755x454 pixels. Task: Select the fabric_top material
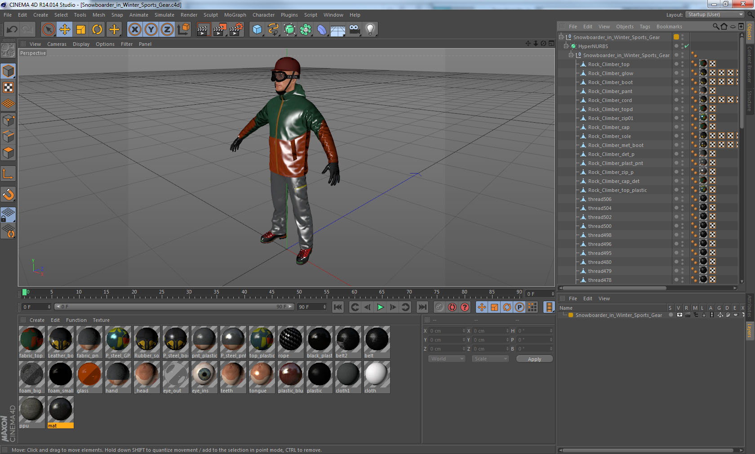pyautogui.click(x=31, y=343)
